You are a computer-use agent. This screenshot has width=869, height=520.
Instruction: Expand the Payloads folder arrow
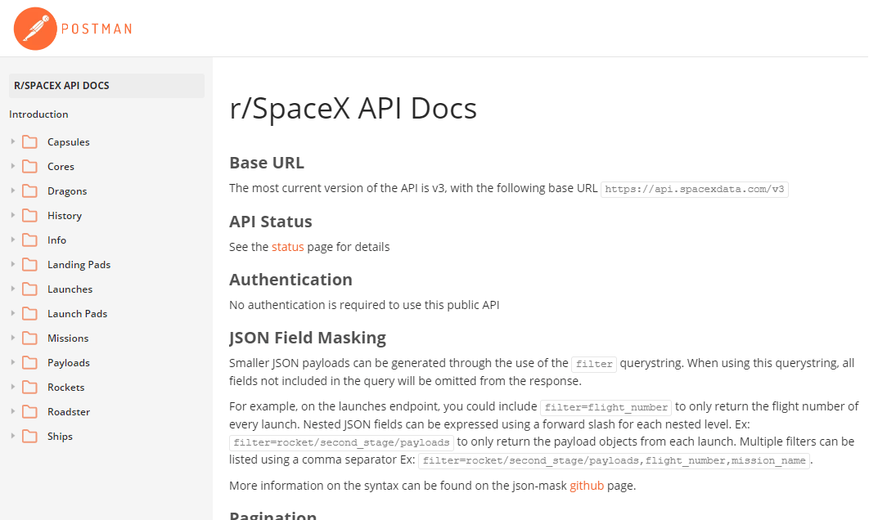(13, 363)
